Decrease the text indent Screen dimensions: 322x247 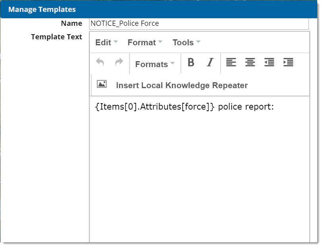pos(269,62)
